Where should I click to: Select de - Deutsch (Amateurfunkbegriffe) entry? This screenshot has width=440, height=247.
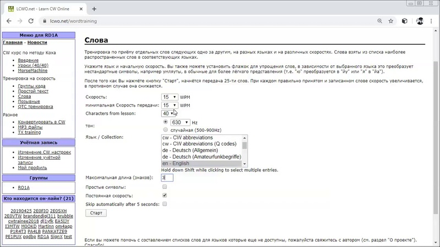coord(201,157)
